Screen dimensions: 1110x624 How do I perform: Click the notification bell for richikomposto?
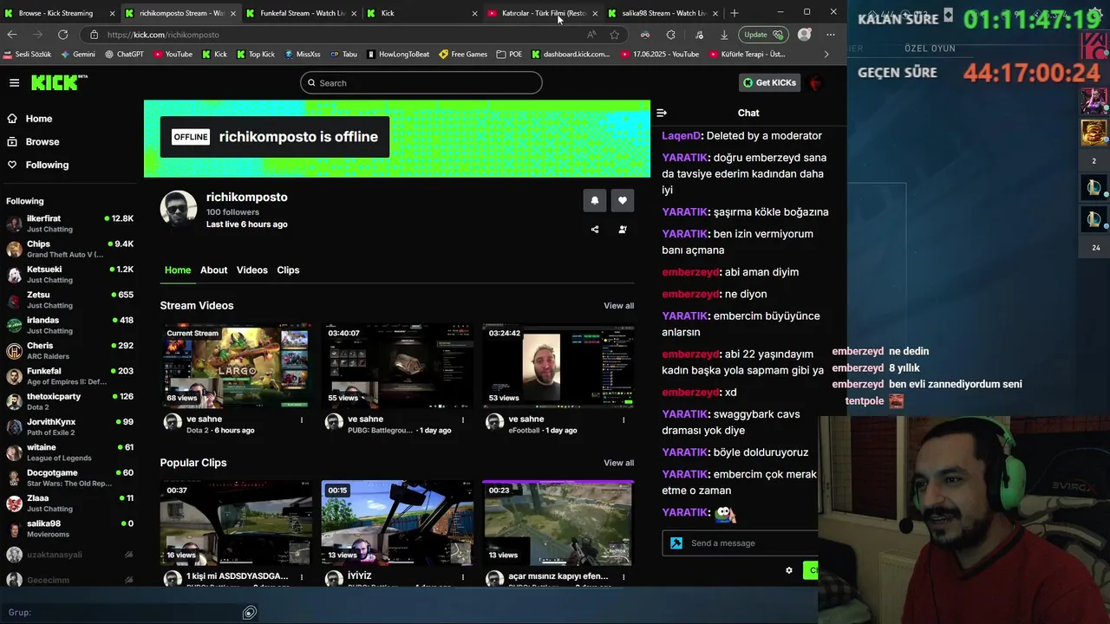[x=595, y=200]
